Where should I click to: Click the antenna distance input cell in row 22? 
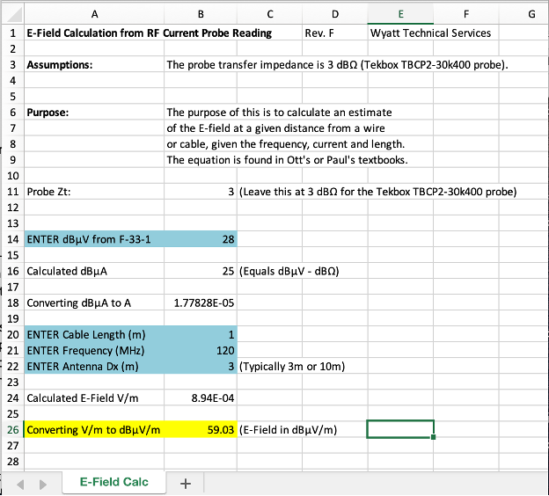201,367
